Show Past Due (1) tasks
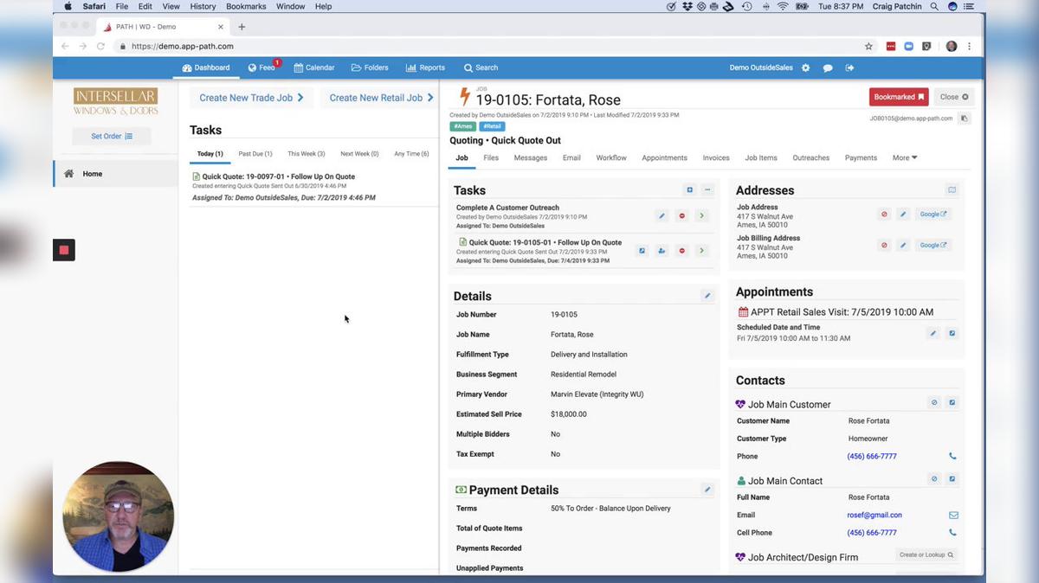The height and width of the screenshot is (583, 1039). point(255,154)
